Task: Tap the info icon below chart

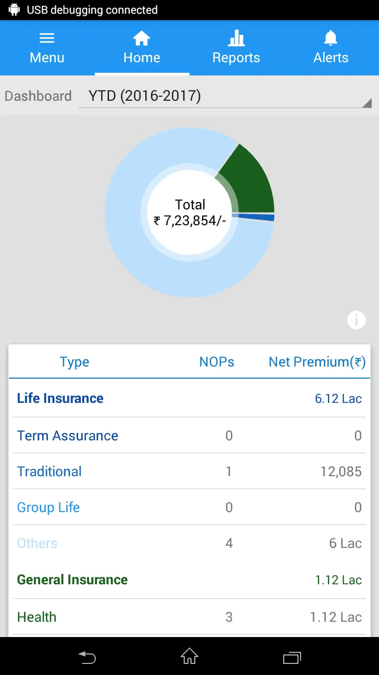Action: click(356, 320)
